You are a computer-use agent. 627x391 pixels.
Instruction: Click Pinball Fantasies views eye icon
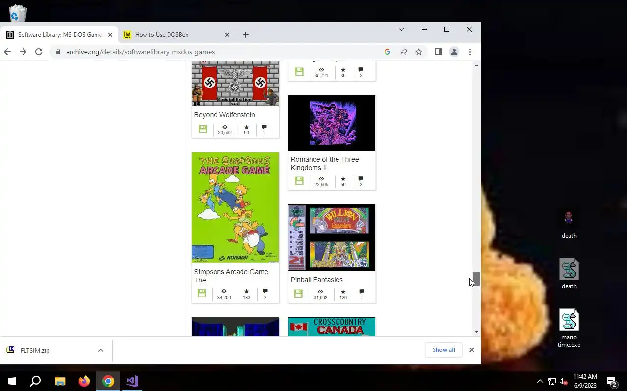point(320,292)
